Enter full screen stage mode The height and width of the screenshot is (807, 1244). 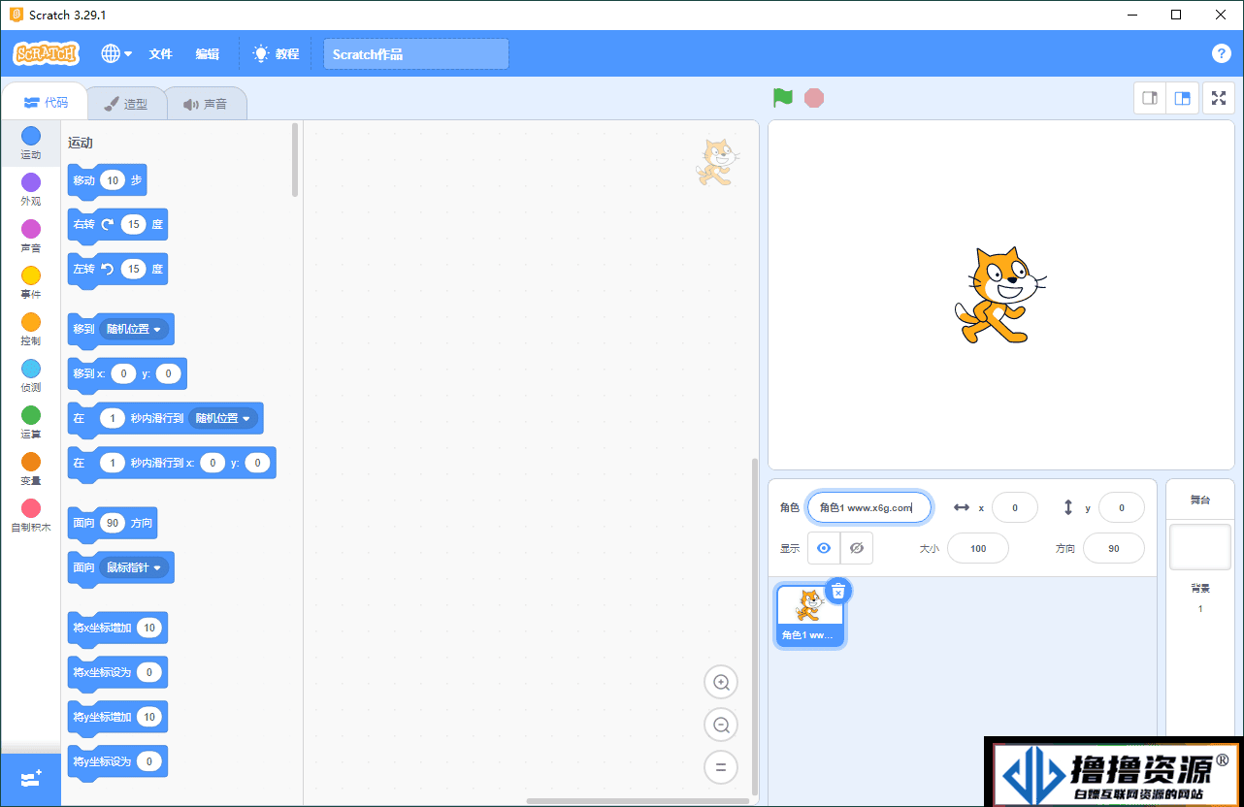tap(1219, 98)
